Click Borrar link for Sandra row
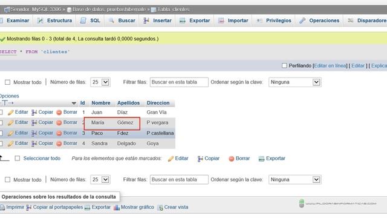Viewport: 387px width, 218px height. click(x=70, y=143)
